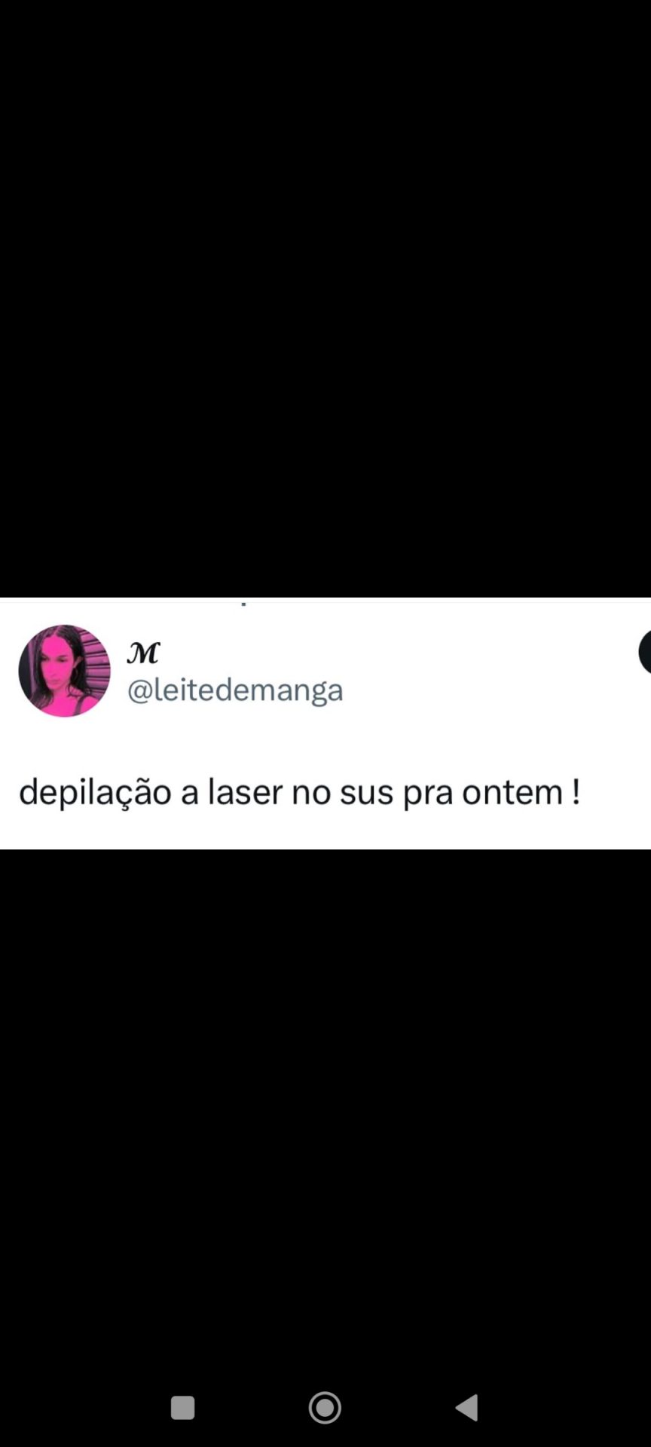
Task: Tap the Android home circle icon
Action: pos(325,1407)
